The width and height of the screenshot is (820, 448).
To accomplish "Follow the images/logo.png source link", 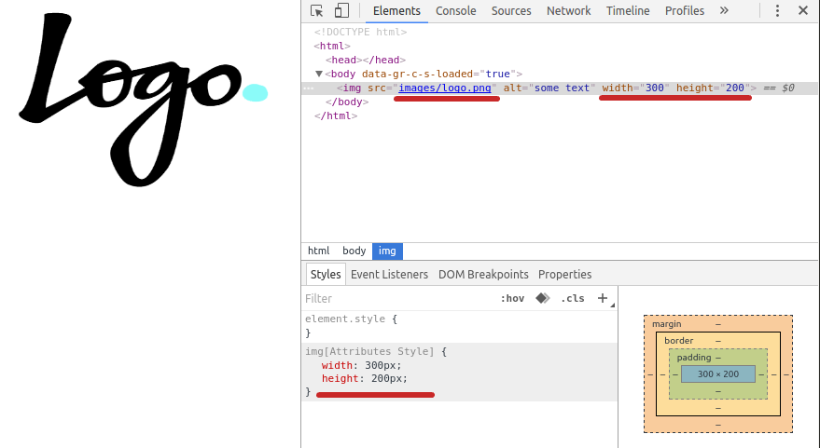I will coord(444,88).
